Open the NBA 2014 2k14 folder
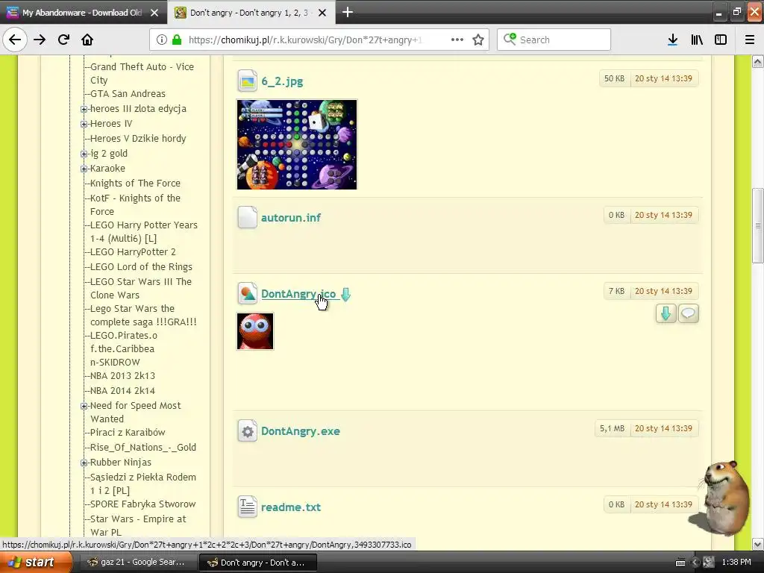Screen dimensions: 764x573 click(x=122, y=391)
